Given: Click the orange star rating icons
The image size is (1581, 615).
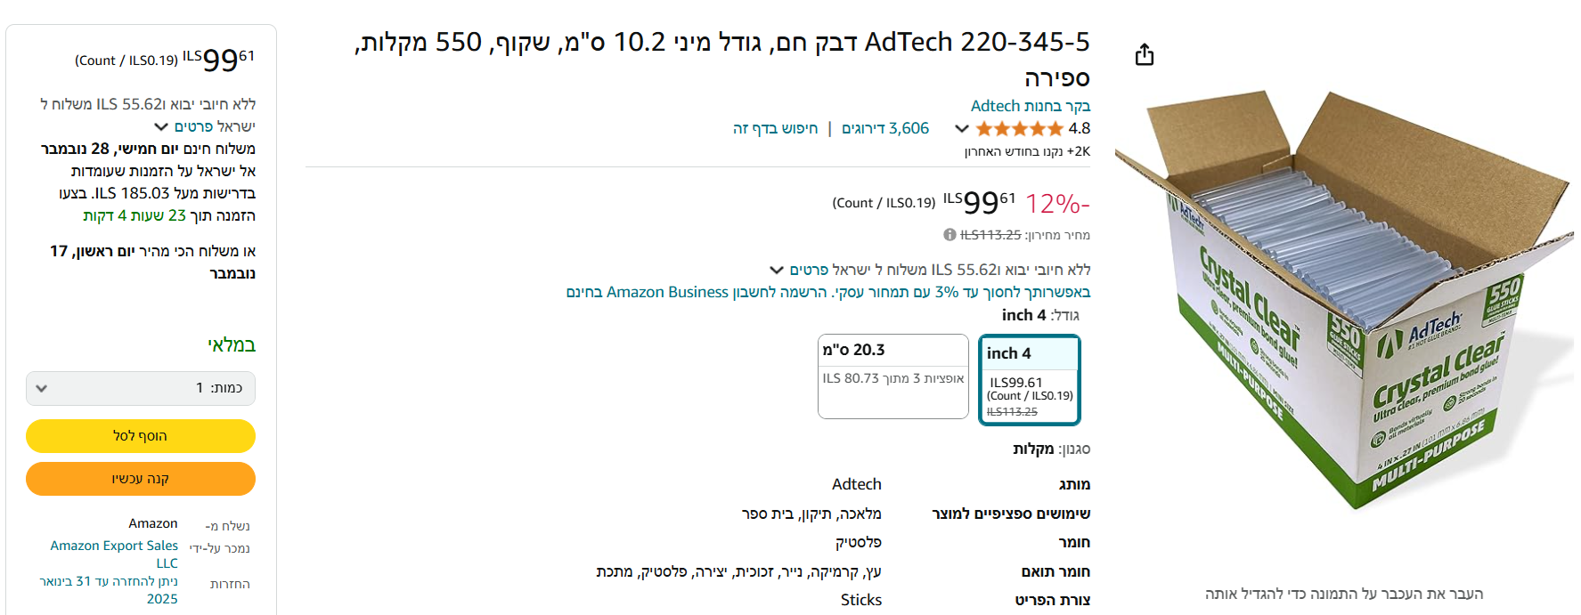Looking at the screenshot, I should 1020,129.
